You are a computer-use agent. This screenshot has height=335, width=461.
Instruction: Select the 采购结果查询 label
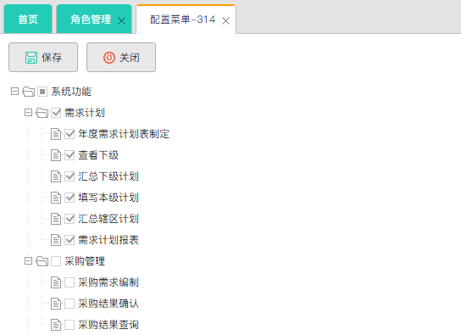click(108, 325)
